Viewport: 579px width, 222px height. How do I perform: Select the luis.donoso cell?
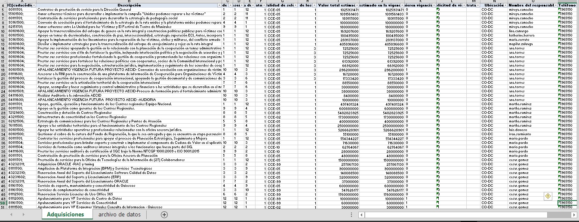click(x=533, y=129)
